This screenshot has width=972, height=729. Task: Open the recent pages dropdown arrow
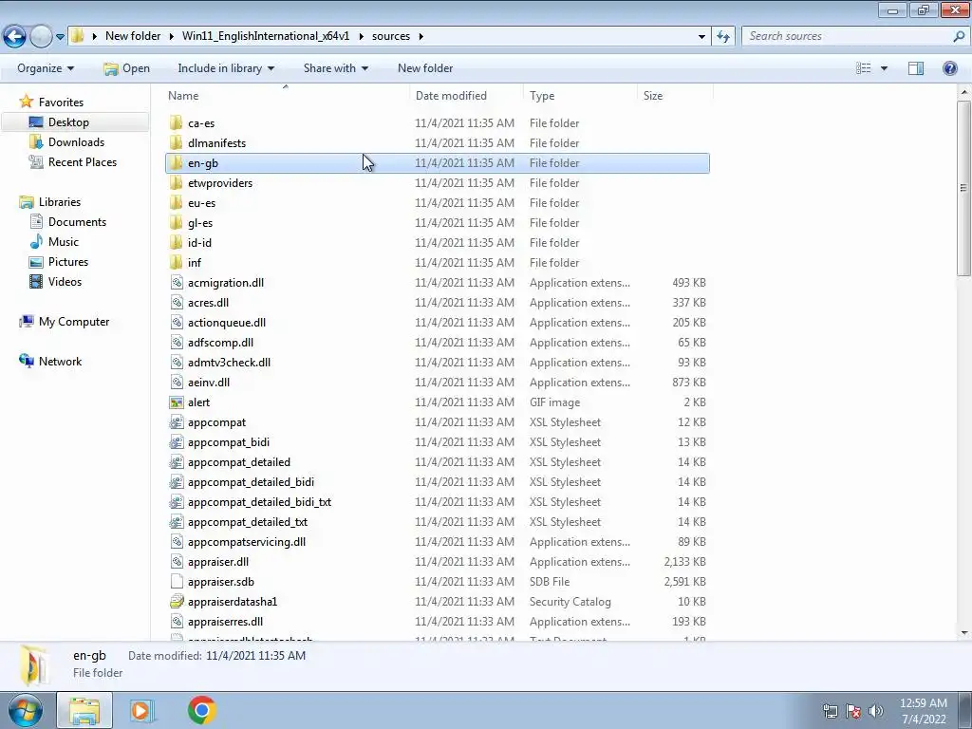click(60, 37)
